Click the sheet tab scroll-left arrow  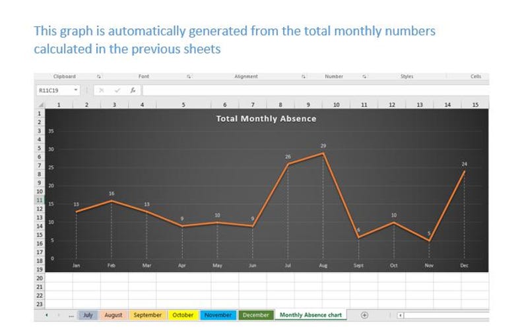pos(46,315)
